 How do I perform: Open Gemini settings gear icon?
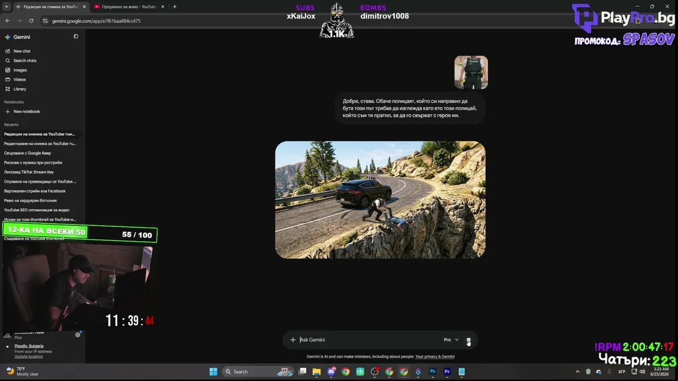[78, 335]
